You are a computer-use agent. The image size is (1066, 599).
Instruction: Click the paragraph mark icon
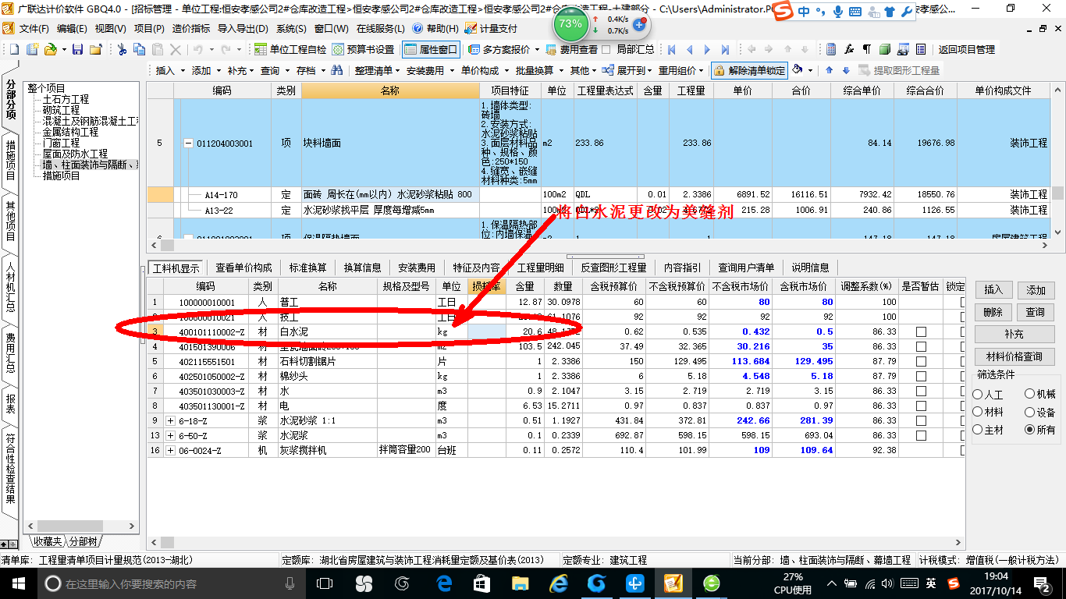coord(867,49)
